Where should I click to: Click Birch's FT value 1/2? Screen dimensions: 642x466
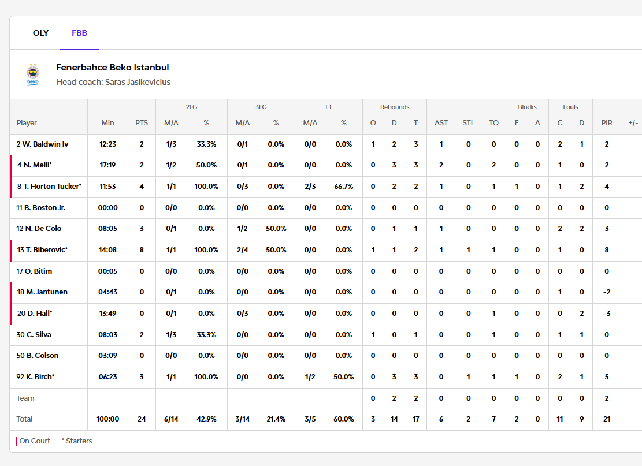coord(310,377)
